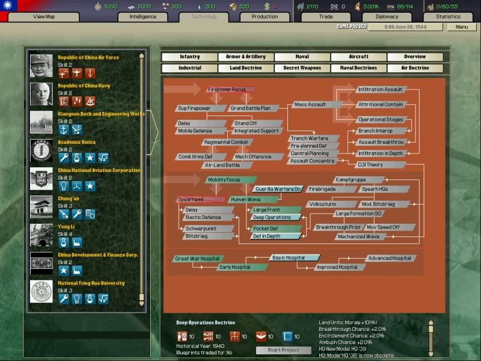
Task: Open the Armor & Artillery tech category
Action: [x=245, y=57]
